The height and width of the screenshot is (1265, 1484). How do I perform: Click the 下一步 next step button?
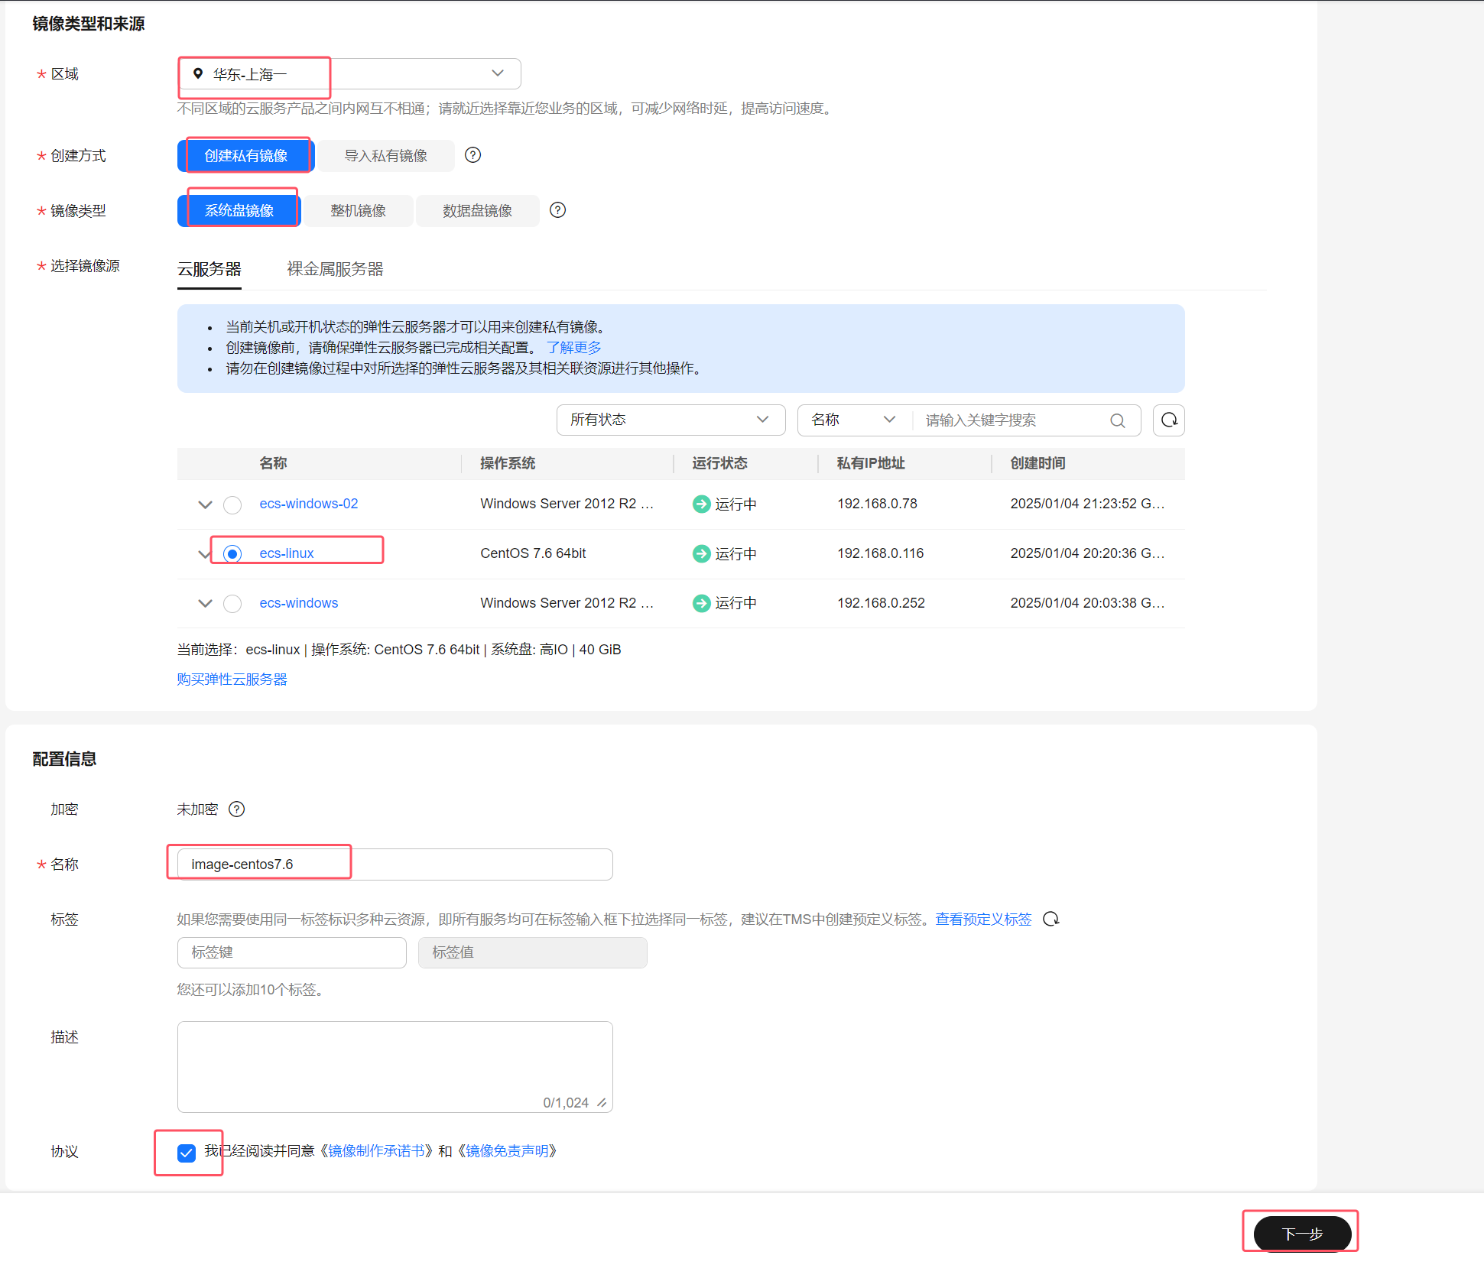1303,1234
